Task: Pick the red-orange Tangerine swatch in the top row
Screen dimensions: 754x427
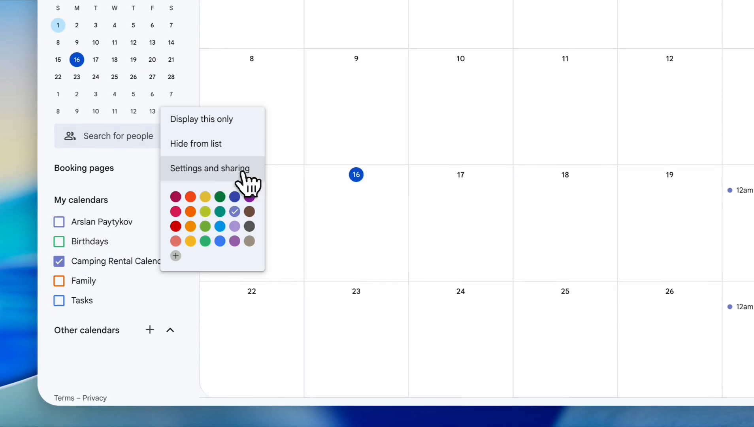Action: coord(190,196)
